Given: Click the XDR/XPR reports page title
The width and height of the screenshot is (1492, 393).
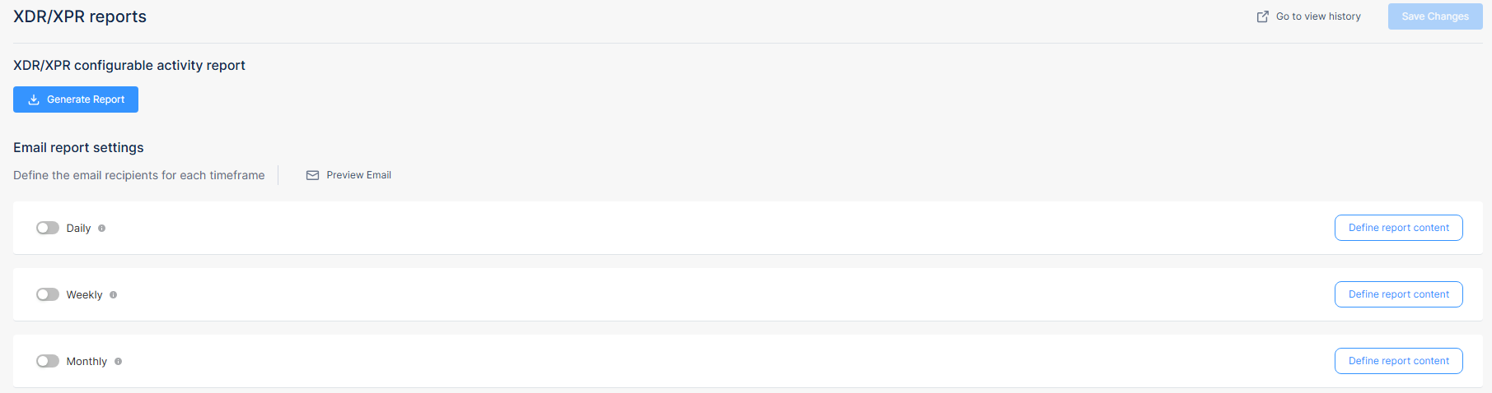Looking at the screenshot, I should tap(80, 16).
